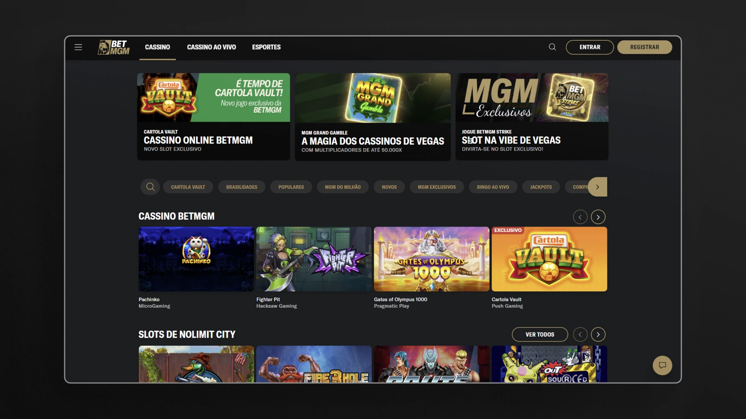Select the Populares category chip
Image resolution: width=746 pixels, height=419 pixels.
[x=291, y=187]
